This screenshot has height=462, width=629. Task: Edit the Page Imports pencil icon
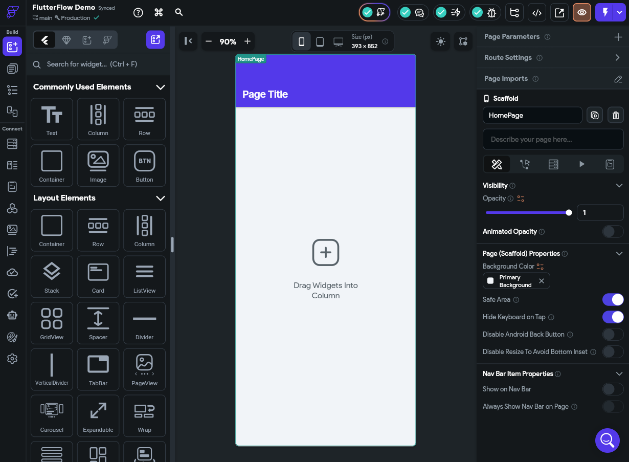pyautogui.click(x=618, y=79)
